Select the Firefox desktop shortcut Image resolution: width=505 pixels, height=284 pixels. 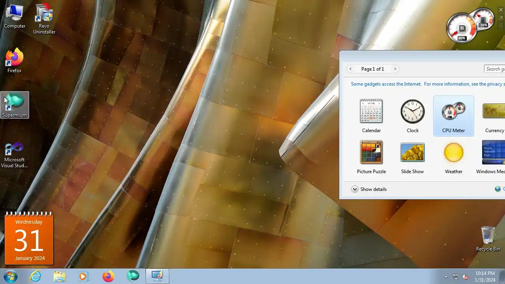click(x=15, y=60)
